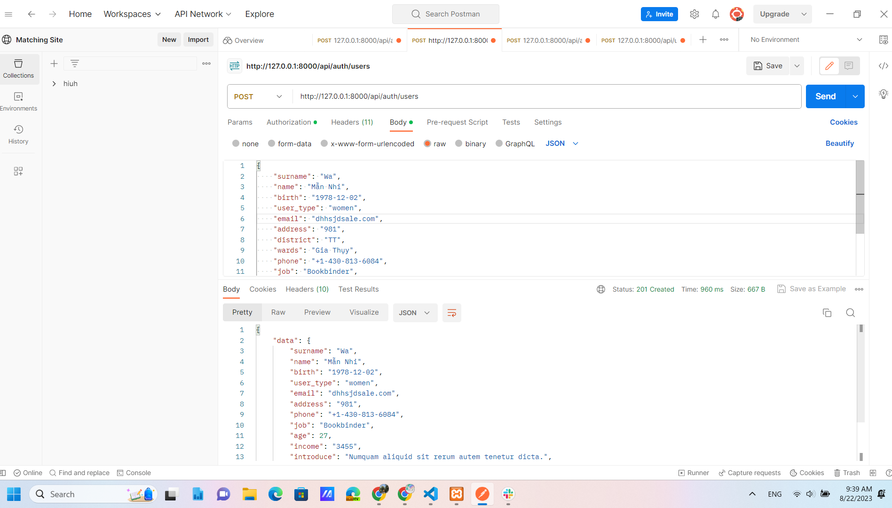Image resolution: width=892 pixels, height=508 pixels.
Task: Expand the Send button options arrow
Action: 855,96
